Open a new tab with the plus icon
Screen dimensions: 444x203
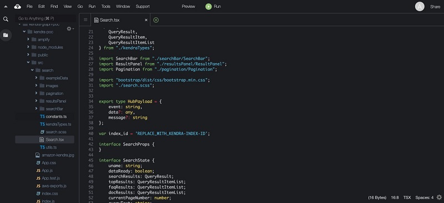156,20
